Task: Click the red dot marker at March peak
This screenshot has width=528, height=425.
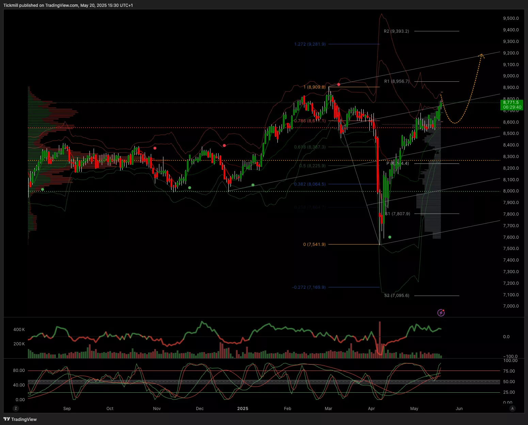Action: pos(339,84)
